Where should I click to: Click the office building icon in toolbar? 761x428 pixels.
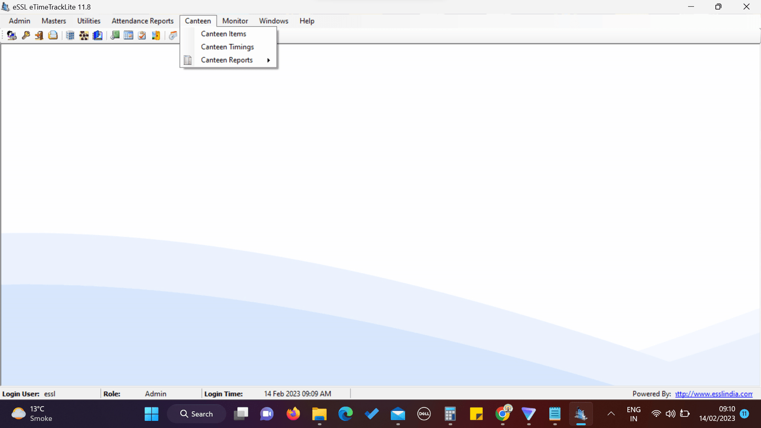click(x=70, y=35)
